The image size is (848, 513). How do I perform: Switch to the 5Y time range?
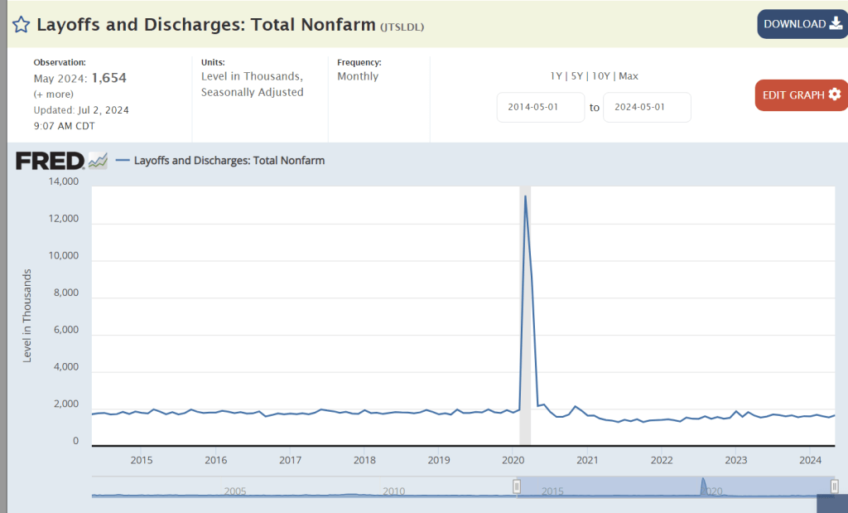tap(577, 76)
